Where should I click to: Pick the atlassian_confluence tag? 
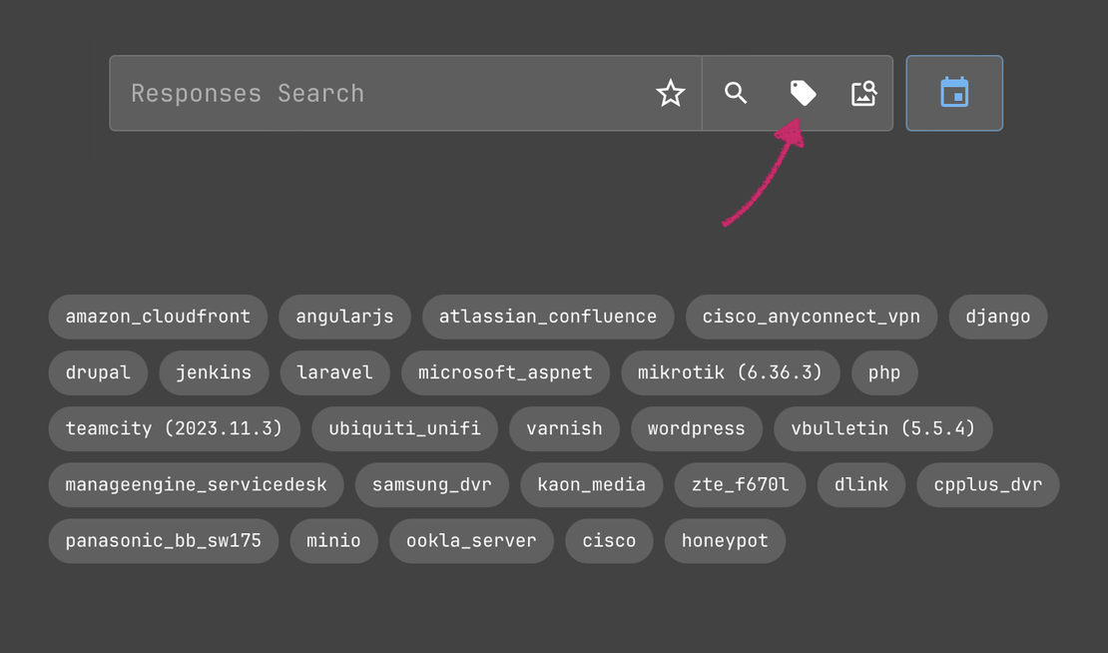click(548, 317)
